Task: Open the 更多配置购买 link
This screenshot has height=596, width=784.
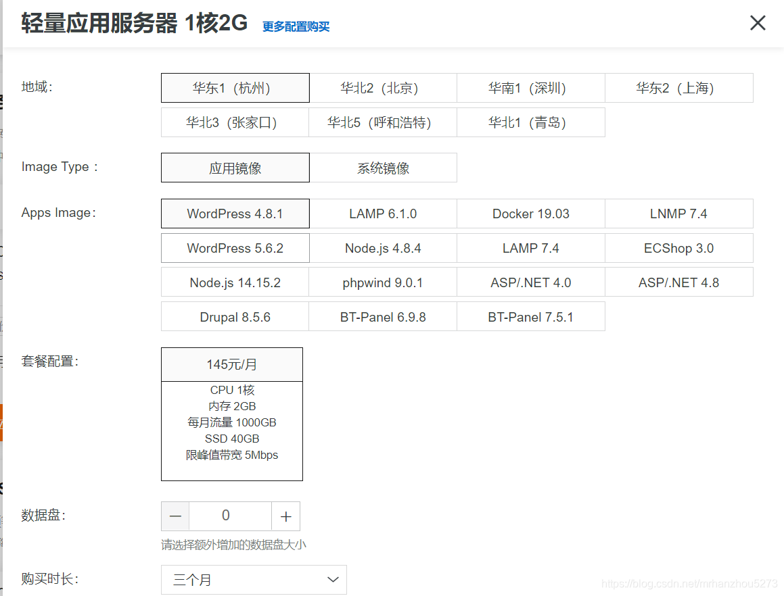Action: pyautogui.click(x=296, y=26)
